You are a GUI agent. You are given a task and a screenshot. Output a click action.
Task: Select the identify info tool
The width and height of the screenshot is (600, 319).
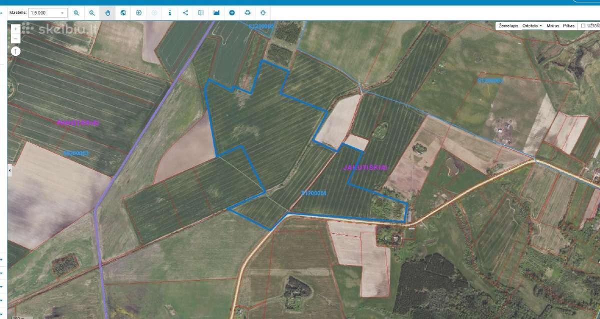click(x=170, y=13)
